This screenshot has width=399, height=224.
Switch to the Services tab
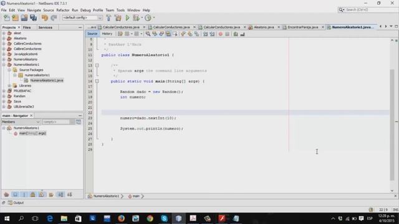(46, 27)
